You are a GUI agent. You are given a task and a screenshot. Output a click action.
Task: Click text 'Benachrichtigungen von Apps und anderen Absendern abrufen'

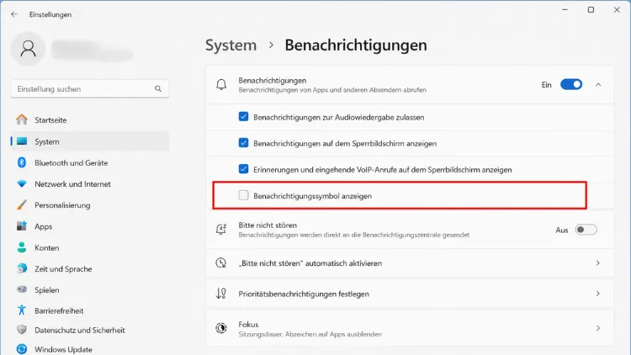point(332,90)
